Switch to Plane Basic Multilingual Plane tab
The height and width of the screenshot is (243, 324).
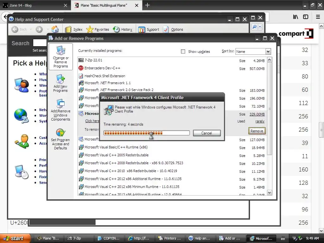[107, 5]
